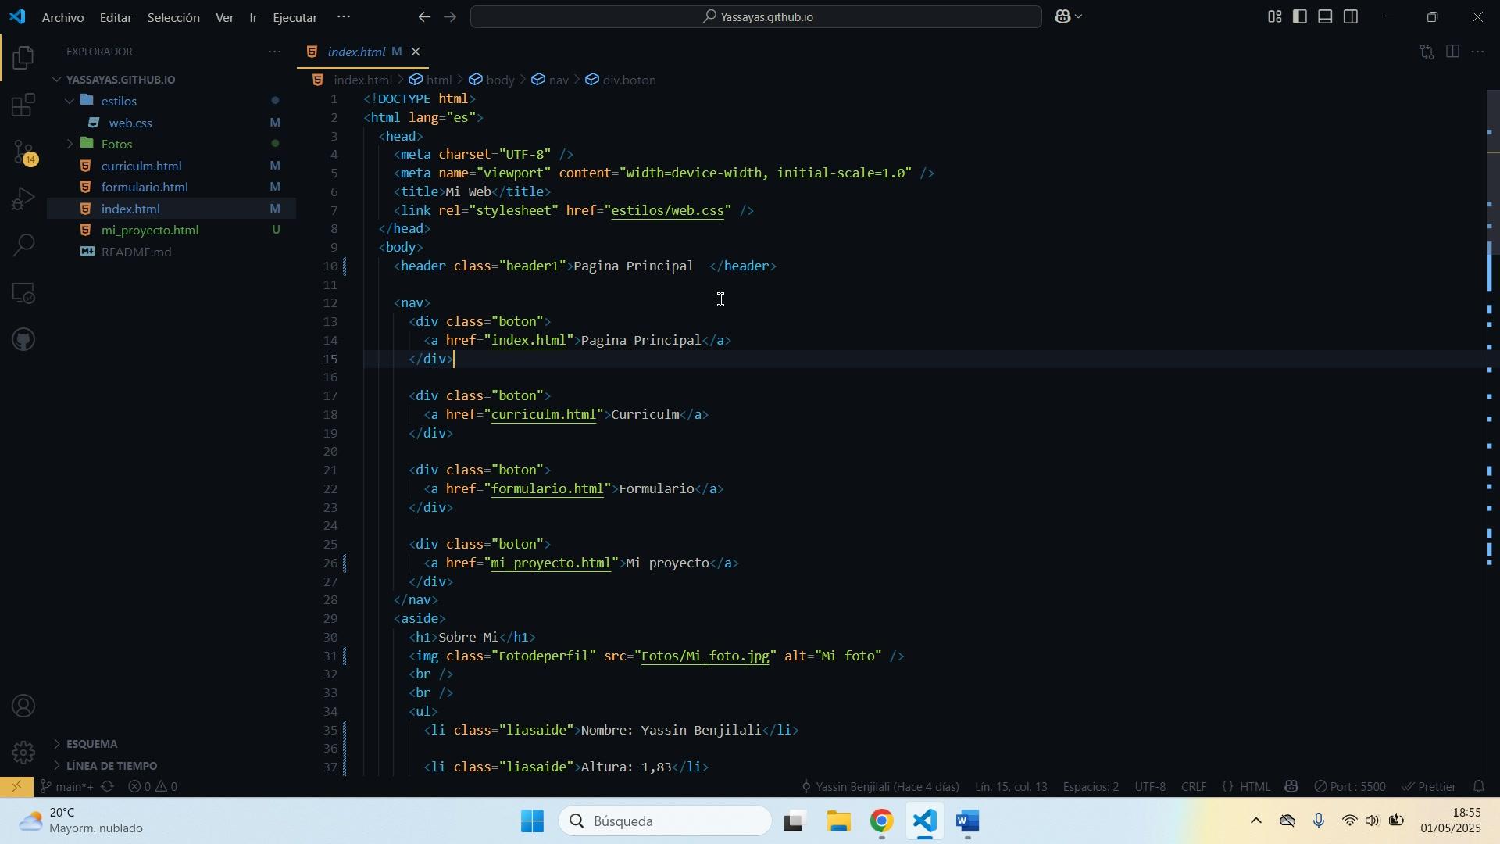Open Remote Explorer in activity bar
The image size is (1500, 844).
click(23, 294)
